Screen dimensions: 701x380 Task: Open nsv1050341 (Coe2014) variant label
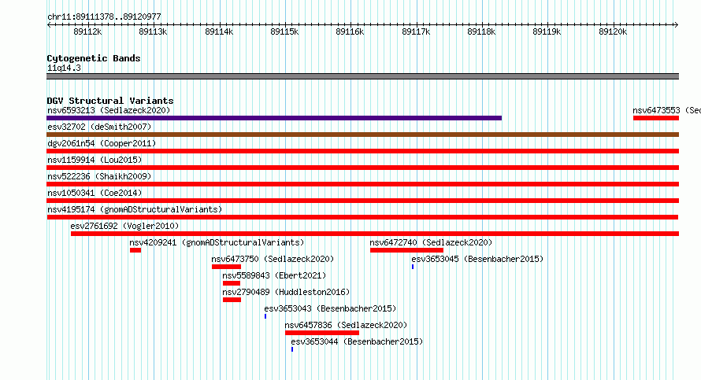point(95,193)
